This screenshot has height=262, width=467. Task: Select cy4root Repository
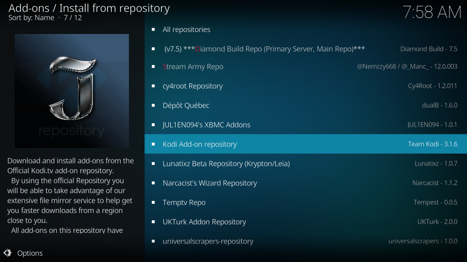tap(193, 86)
